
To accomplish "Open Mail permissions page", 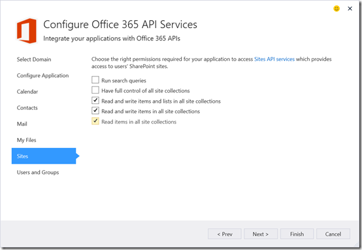I will pyautogui.click(x=22, y=124).
